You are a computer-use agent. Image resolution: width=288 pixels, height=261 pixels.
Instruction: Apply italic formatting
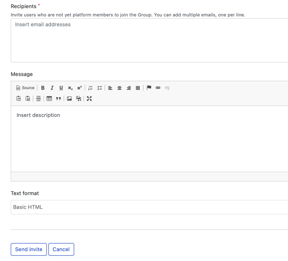(x=52, y=88)
